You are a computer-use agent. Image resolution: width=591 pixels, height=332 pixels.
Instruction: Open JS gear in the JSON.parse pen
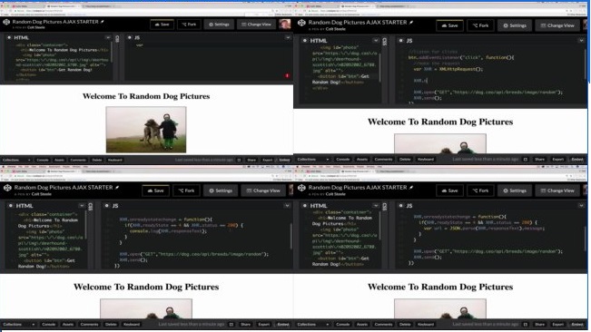click(400, 206)
